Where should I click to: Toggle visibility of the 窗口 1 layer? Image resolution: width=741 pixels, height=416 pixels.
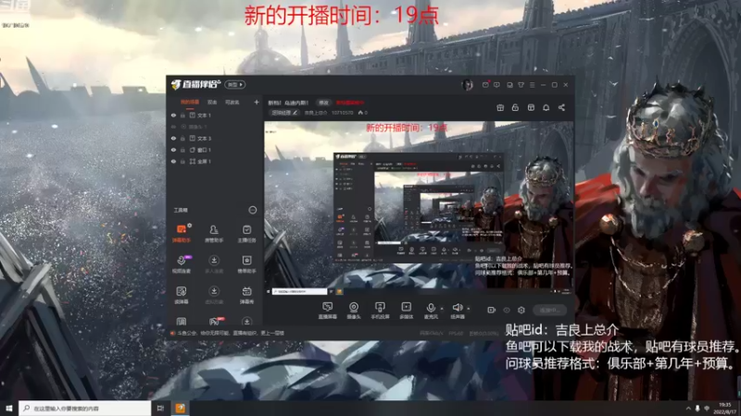[x=173, y=150]
